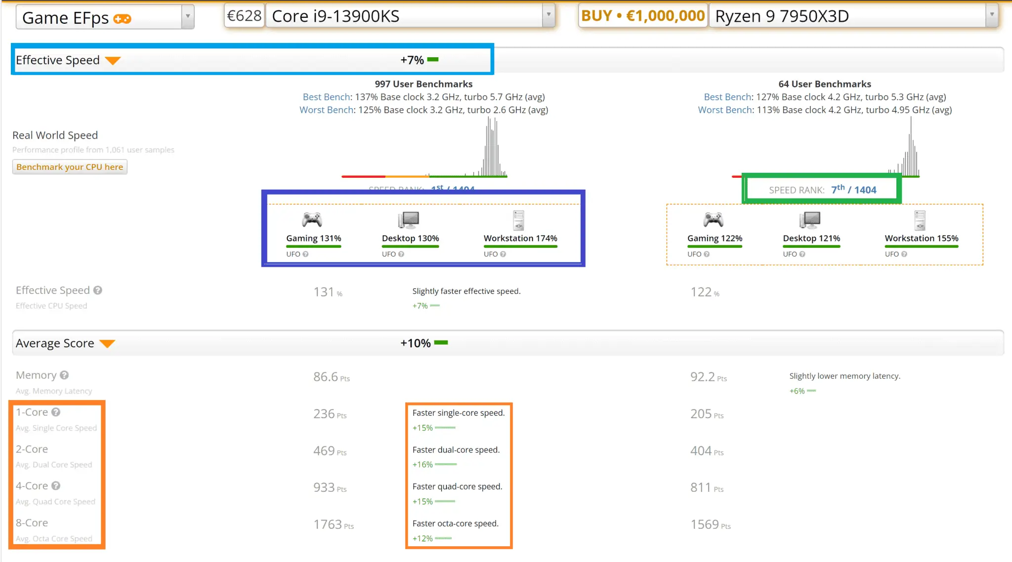Select the Ryzen 9 7950X3D combo box
Image resolution: width=1012 pixels, height=562 pixels.
[854, 16]
